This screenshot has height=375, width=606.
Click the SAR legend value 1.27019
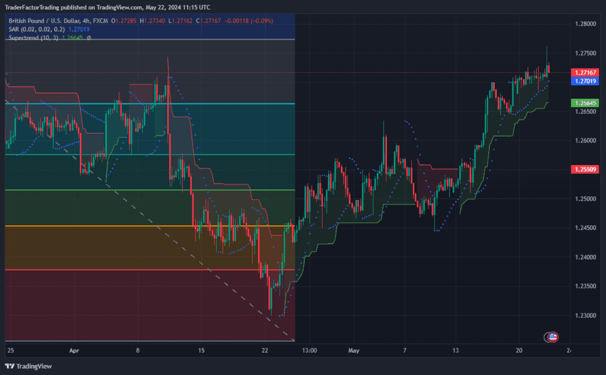pyautogui.click(x=79, y=30)
